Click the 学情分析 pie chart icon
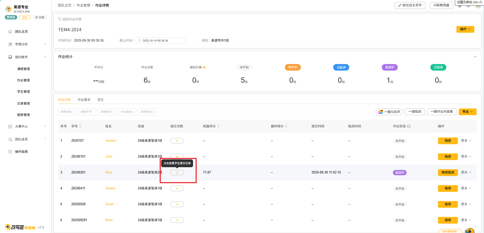 coord(10,44)
